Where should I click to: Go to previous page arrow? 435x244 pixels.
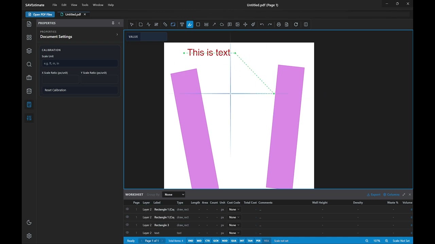tap(142, 241)
